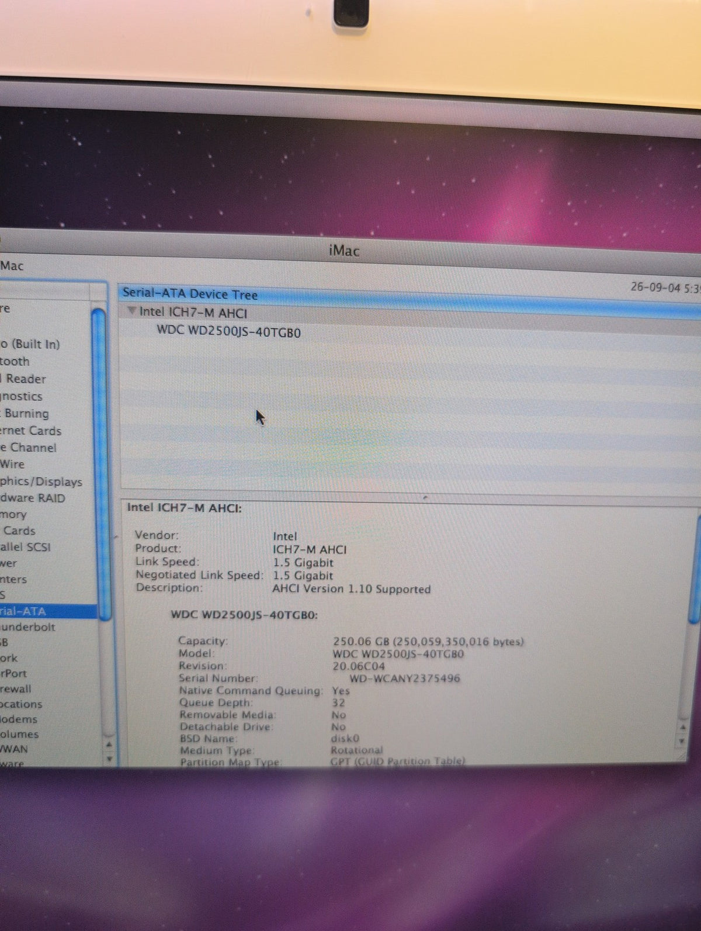
Task: Select Graphics/Displays in the sidebar
Action: 41,482
